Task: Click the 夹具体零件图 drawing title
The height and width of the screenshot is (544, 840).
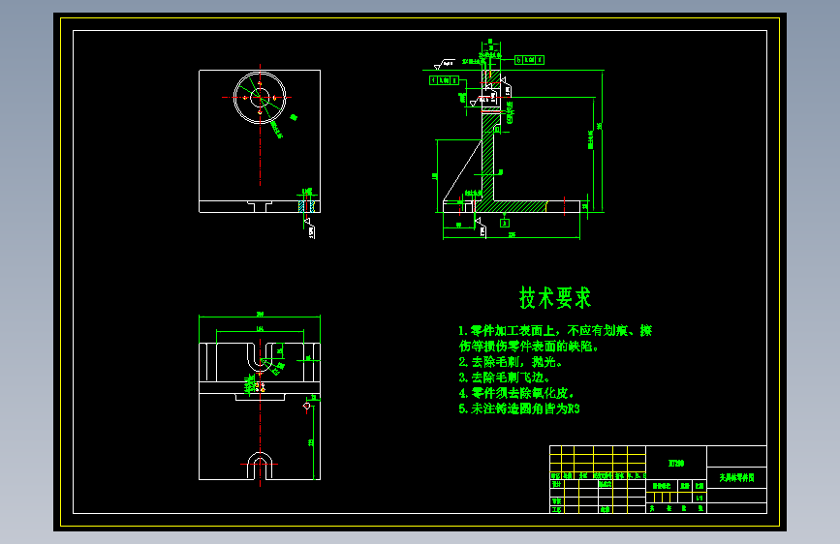Action: [x=736, y=477]
